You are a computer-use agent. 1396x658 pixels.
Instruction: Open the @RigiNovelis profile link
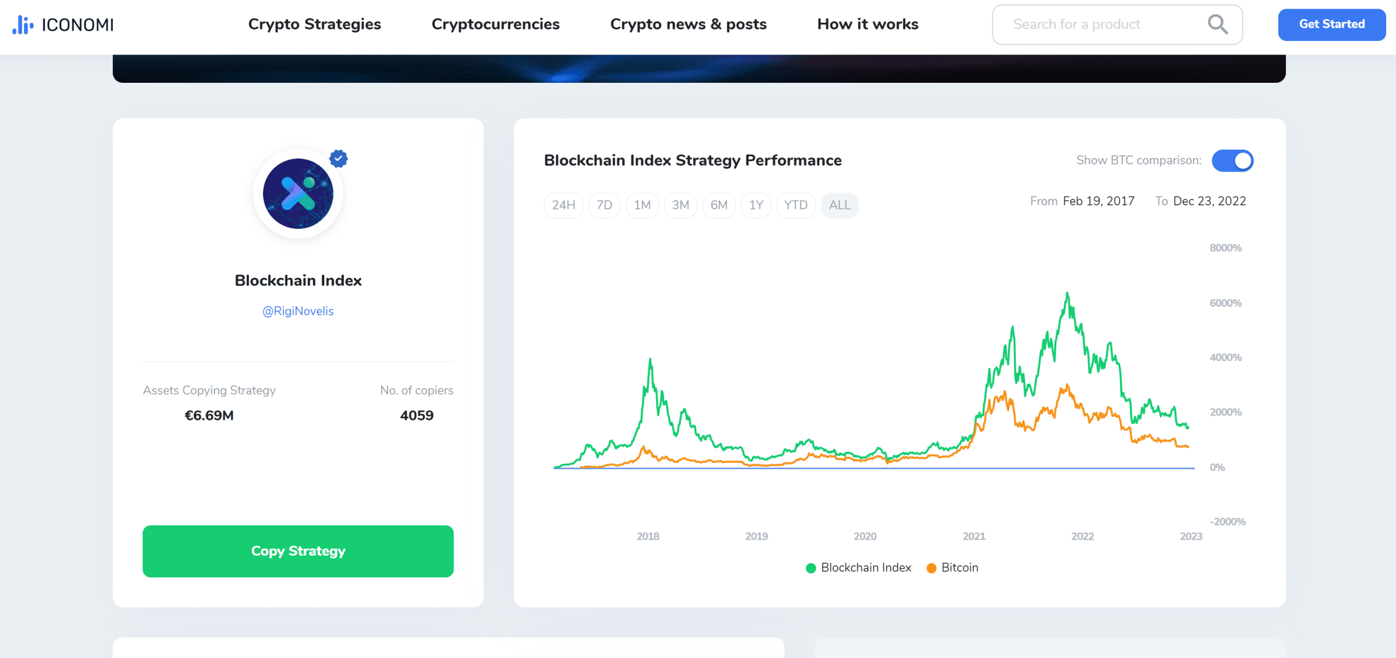click(298, 311)
